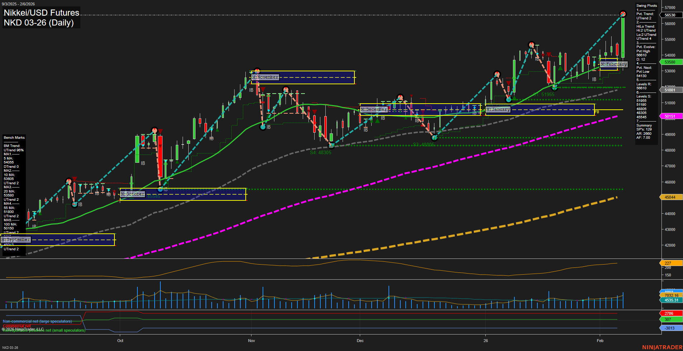Image resolution: width=683 pixels, height=351 pixels.
Task: Click the gray 51801 price axis tag
Action: coord(669,90)
